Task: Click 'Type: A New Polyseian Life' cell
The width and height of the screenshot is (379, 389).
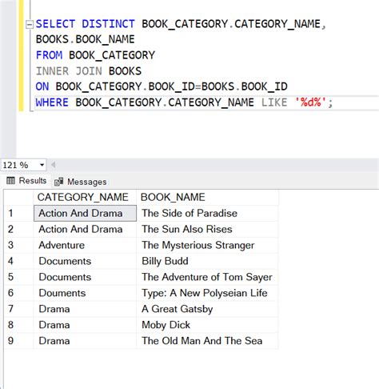Action: coord(207,293)
